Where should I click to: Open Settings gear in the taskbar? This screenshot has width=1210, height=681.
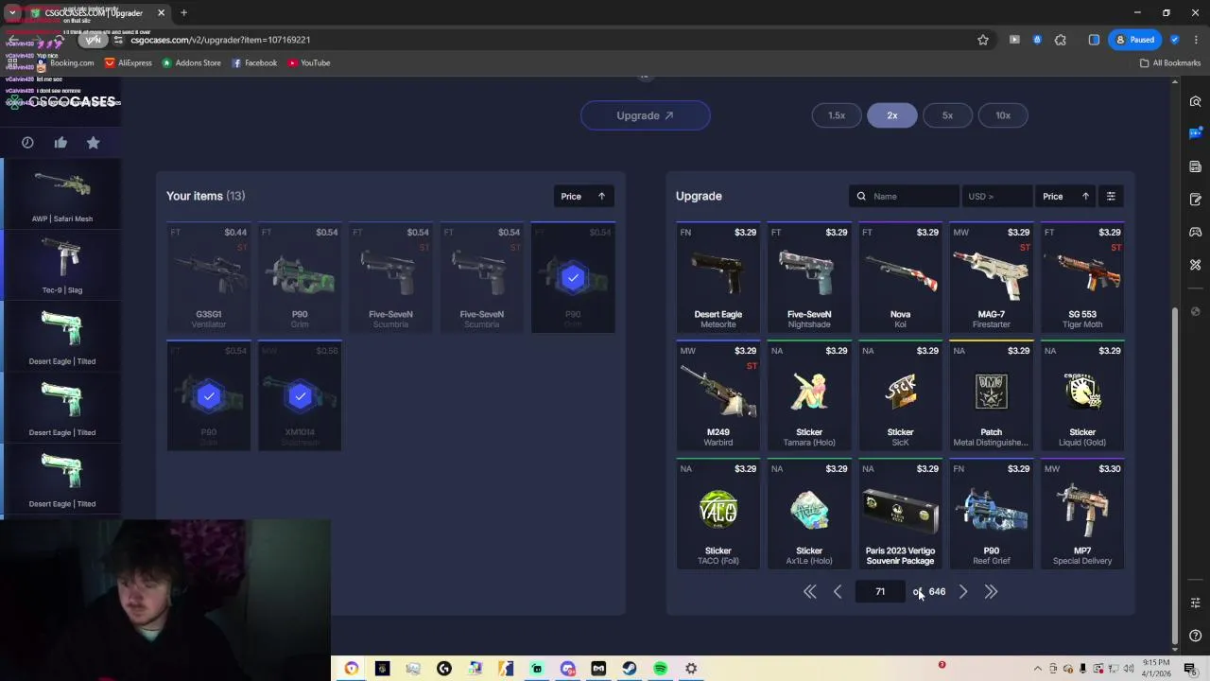click(x=691, y=669)
